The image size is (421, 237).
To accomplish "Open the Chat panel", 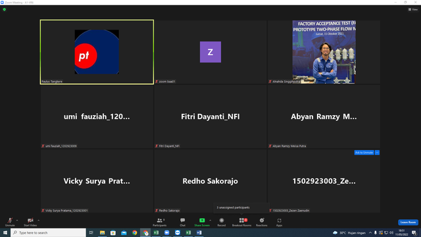I will pos(183,222).
